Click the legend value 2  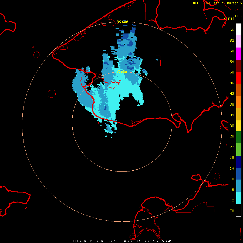(233, 200)
